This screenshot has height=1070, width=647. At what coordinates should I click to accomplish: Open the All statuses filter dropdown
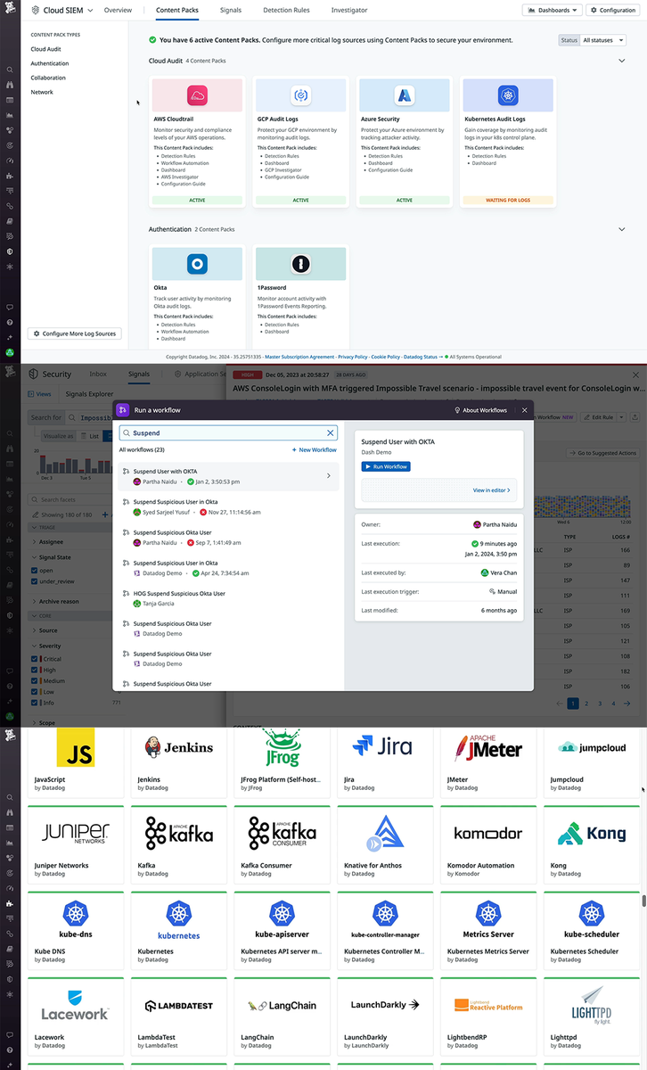pyautogui.click(x=603, y=40)
